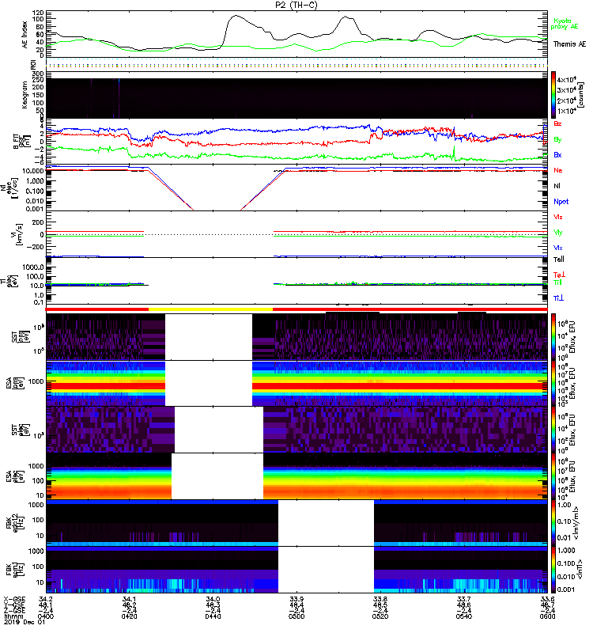Click the '0400' time tick label
This screenshot has width=593, height=633.
[46, 616]
